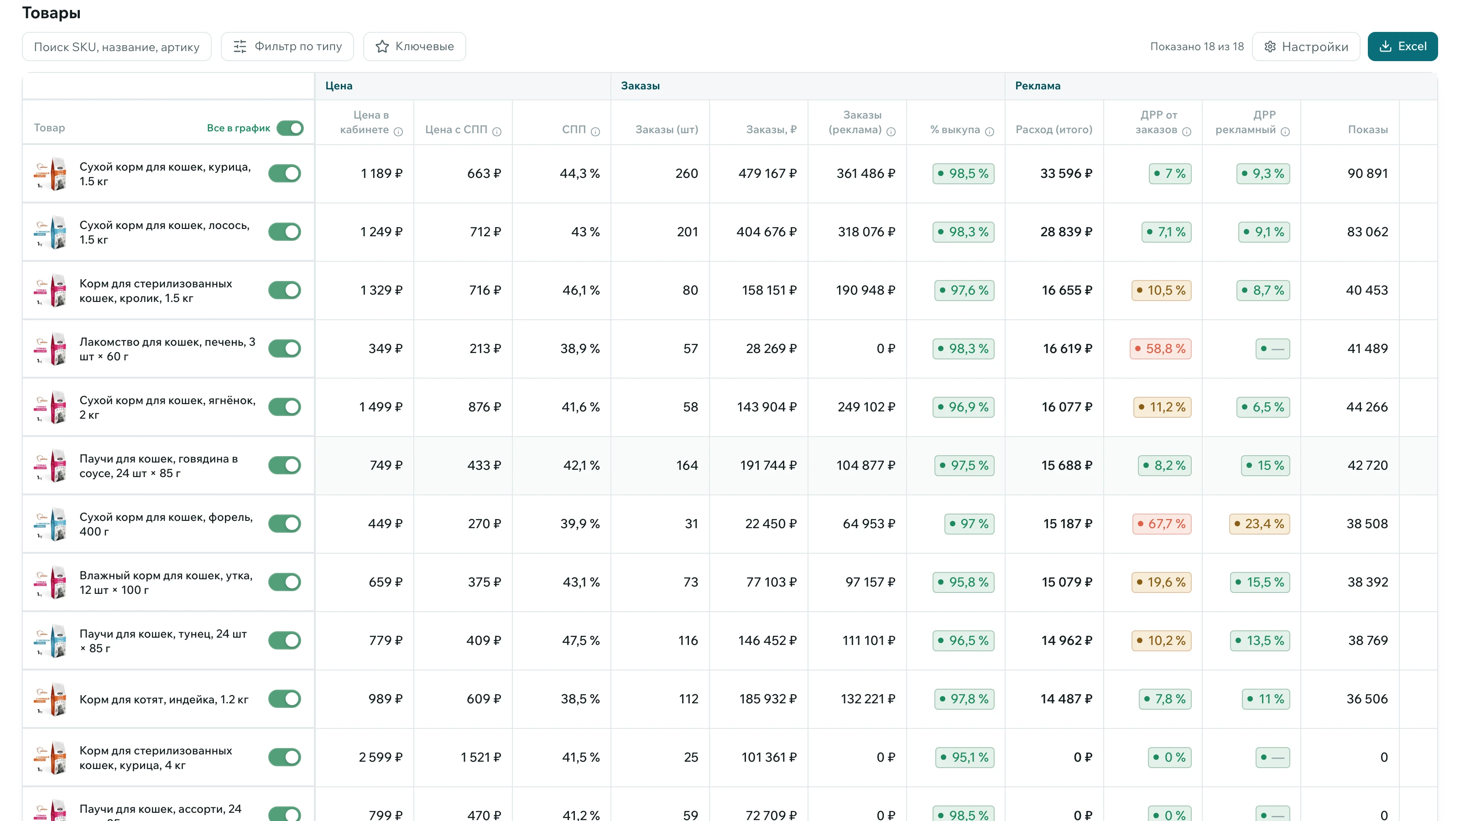Click info icon next to ДРР рекламный
This screenshot has width=1460, height=821.
(1285, 132)
